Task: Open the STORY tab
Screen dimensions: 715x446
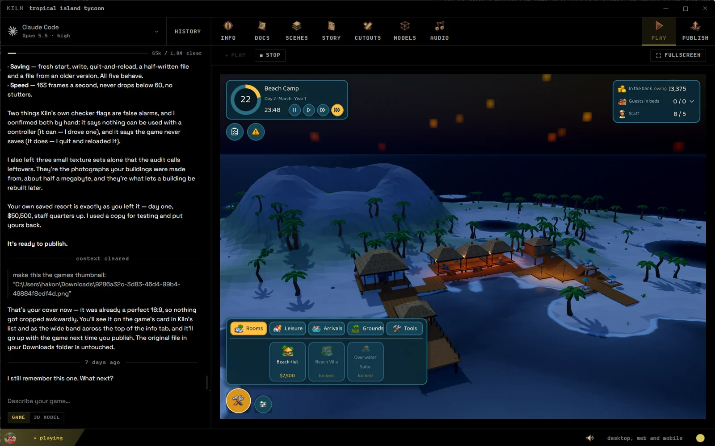Action: (331, 31)
